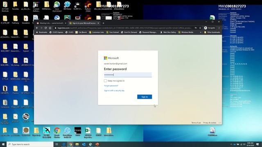
Task: Go to the Chrome home page icon
Action: pyautogui.click(x=50, y=28)
